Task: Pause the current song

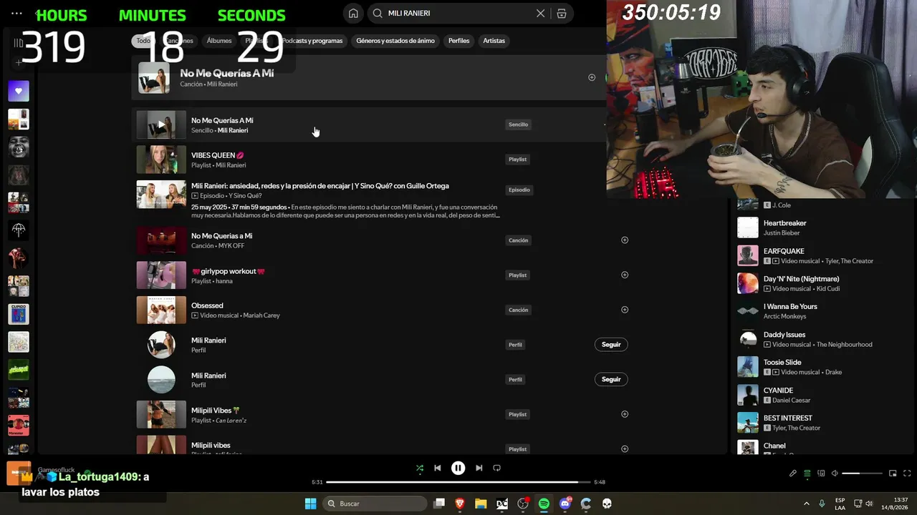Action: click(458, 469)
